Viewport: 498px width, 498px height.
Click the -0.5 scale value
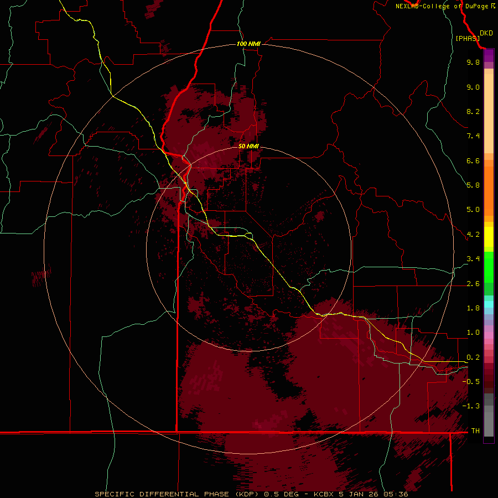(471, 382)
